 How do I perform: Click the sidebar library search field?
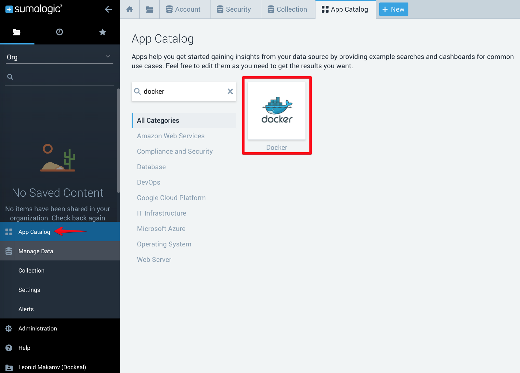(x=59, y=77)
